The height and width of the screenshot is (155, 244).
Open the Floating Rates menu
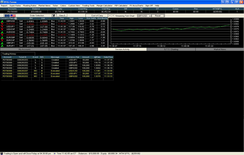click(x=30, y=6)
